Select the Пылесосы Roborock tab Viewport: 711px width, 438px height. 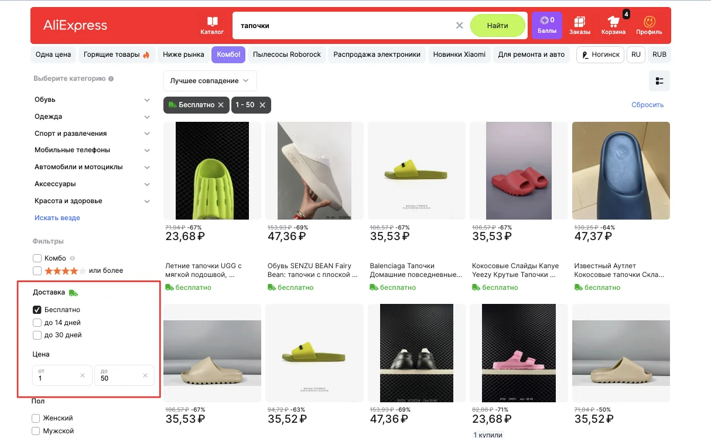pyautogui.click(x=286, y=54)
